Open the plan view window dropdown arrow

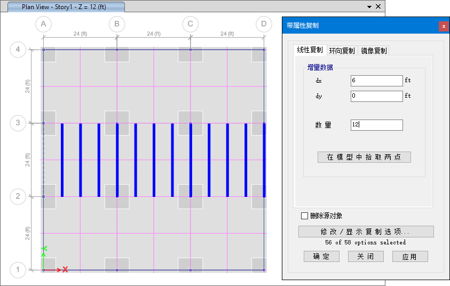[369, 7]
